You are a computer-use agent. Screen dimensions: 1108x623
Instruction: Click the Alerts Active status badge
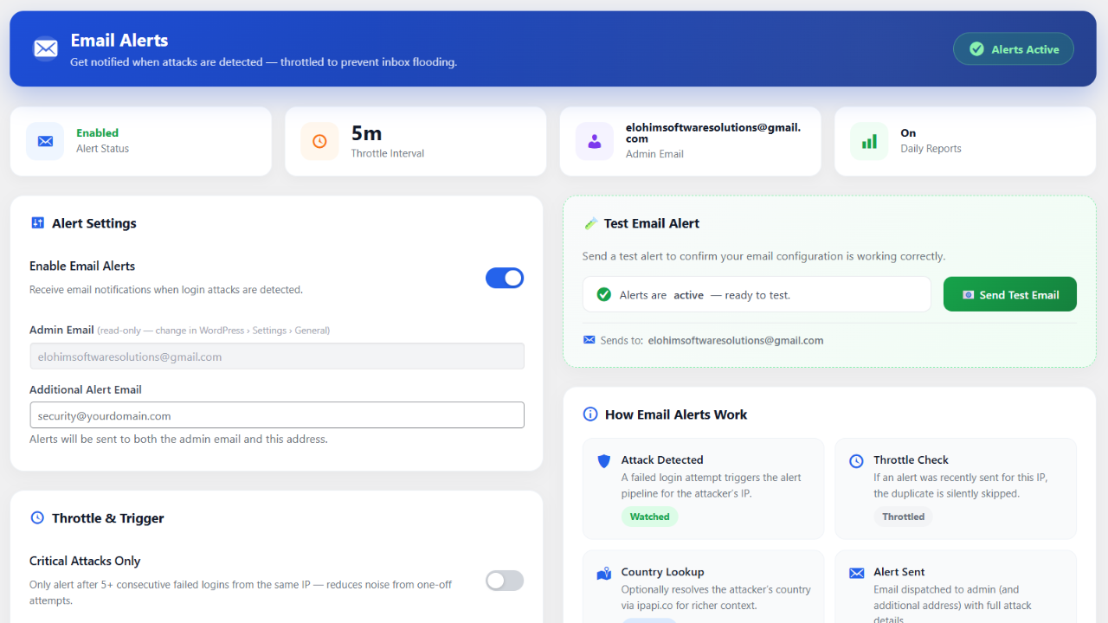point(1014,49)
